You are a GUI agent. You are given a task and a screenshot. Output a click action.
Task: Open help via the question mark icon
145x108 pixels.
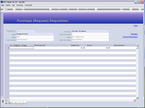pyautogui.click(x=14, y=9)
